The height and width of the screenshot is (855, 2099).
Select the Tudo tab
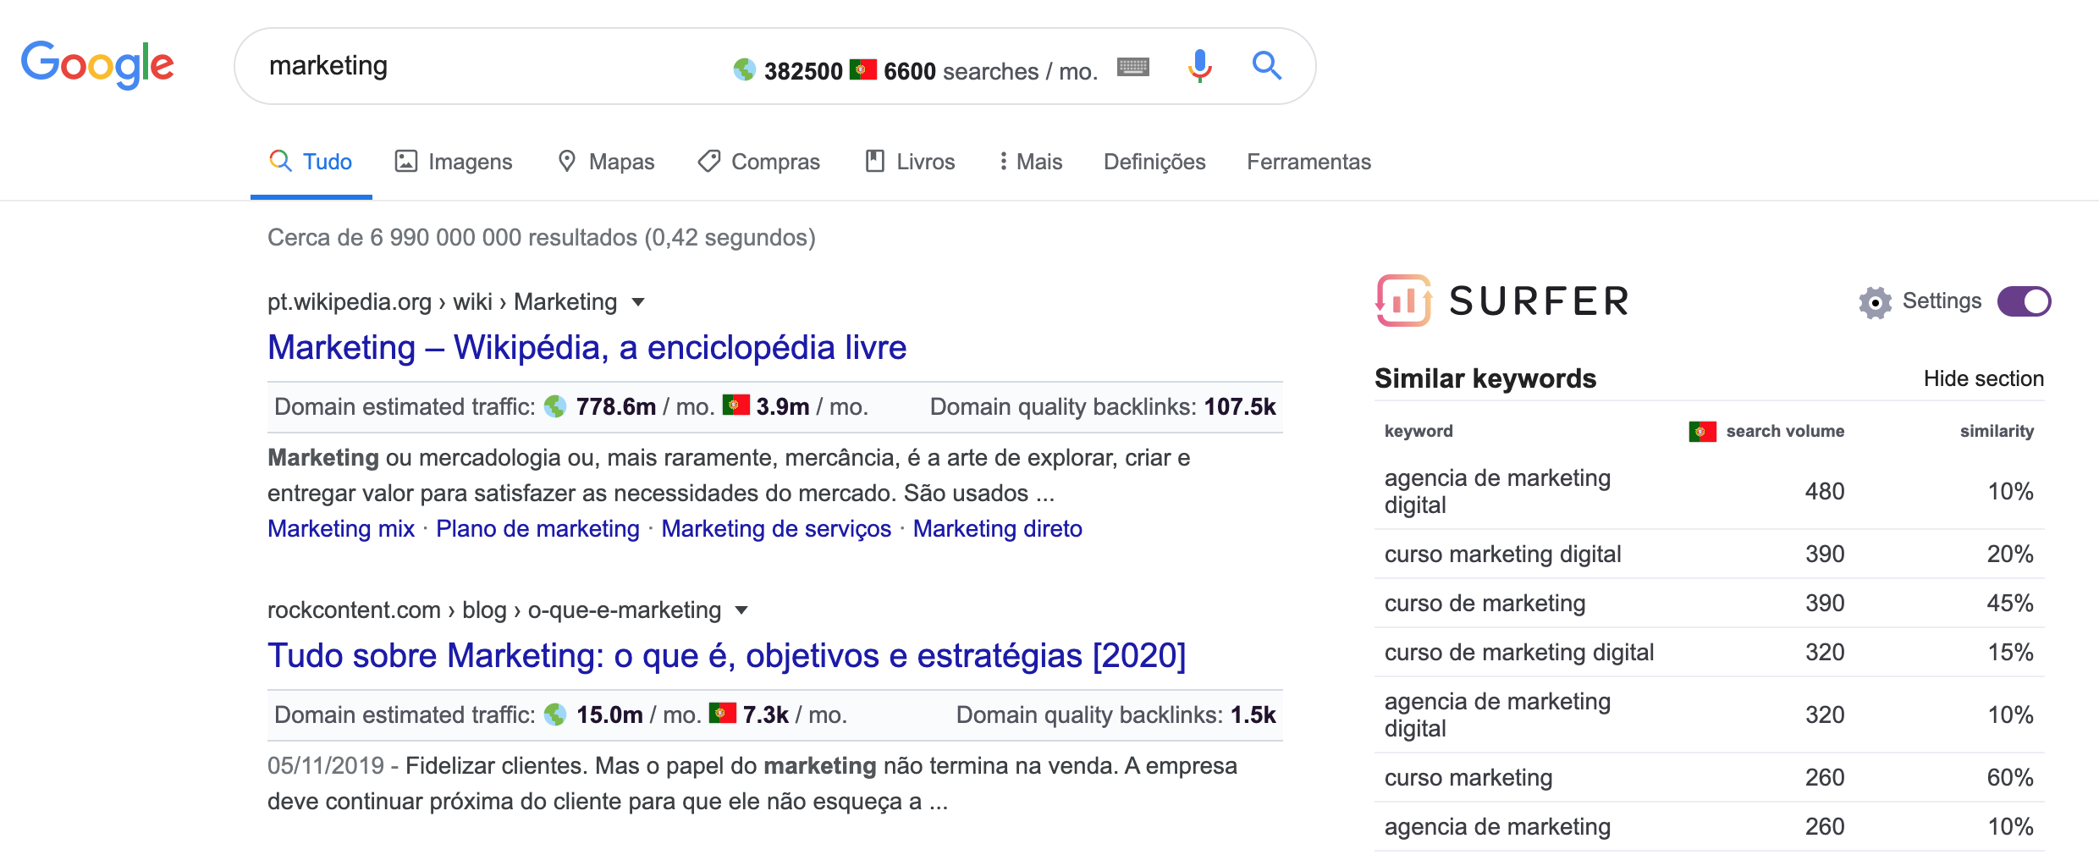(311, 162)
